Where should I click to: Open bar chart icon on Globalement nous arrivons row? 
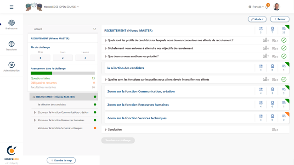click(265, 48)
